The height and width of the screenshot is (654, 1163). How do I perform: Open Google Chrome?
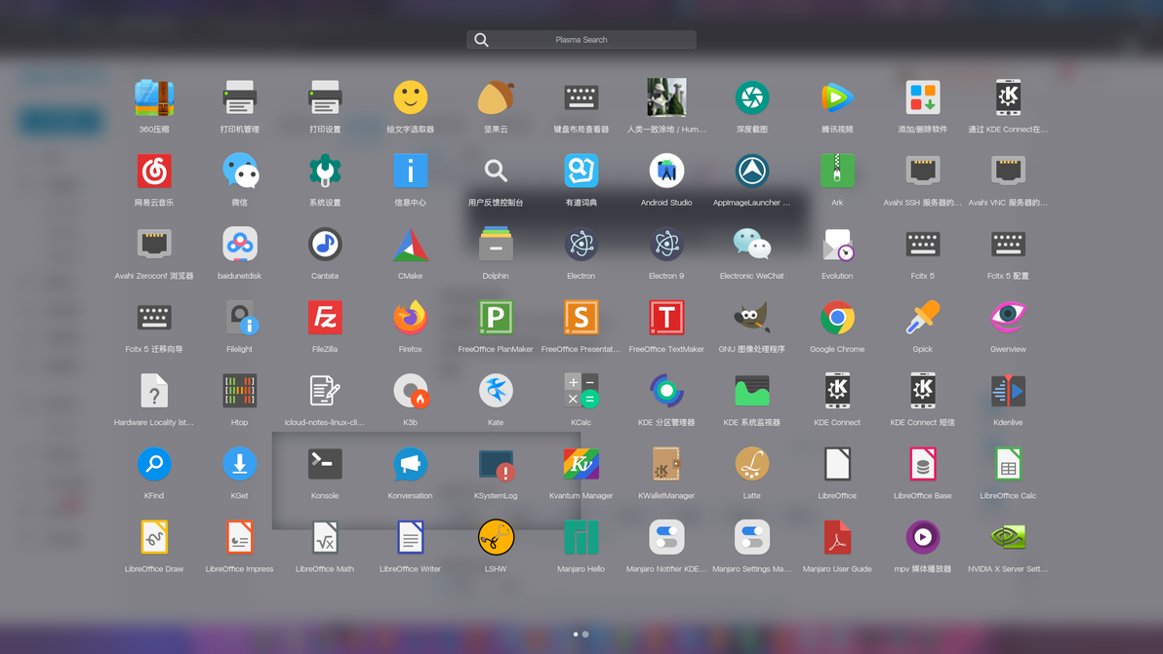pos(837,318)
